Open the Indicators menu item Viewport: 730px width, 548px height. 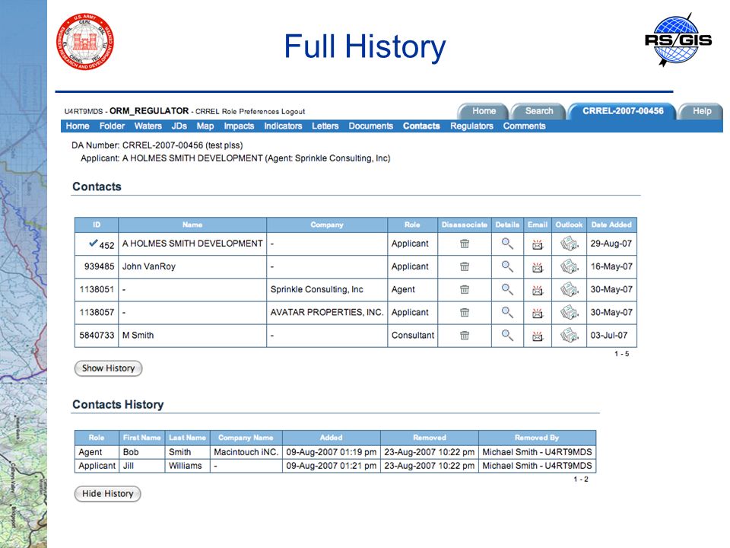[x=283, y=126]
